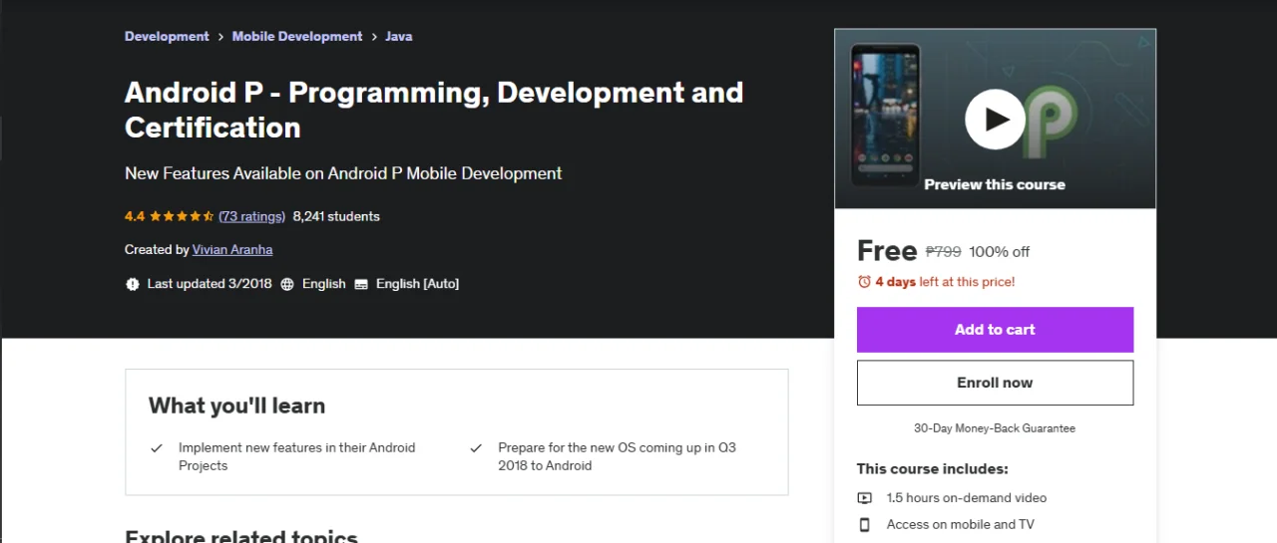Click the closed captions icon
The height and width of the screenshot is (543, 1277).
(361, 284)
